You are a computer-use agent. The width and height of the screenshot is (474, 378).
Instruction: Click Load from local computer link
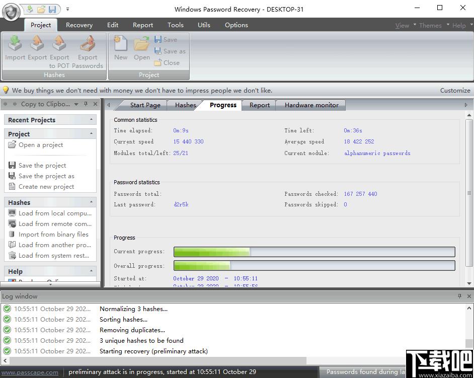point(50,213)
